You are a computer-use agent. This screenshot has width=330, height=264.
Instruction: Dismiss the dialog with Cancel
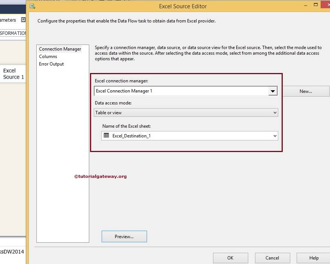[272, 258]
